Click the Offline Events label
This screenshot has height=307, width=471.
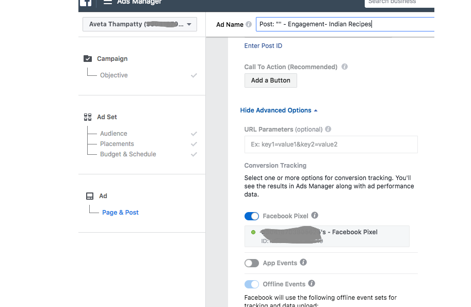point(284,284)
